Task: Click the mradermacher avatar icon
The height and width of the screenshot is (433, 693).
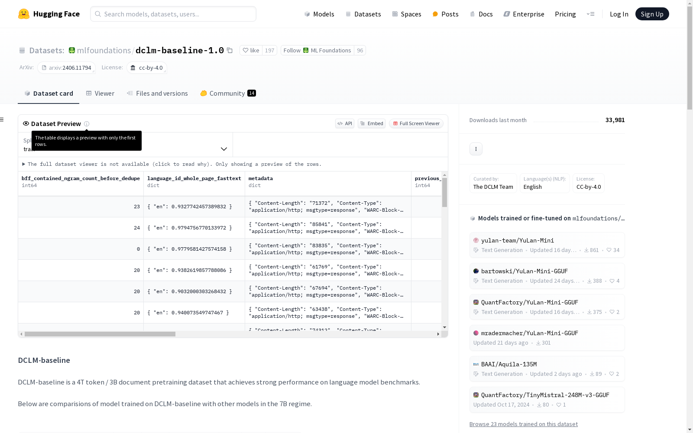Action: 476,333
